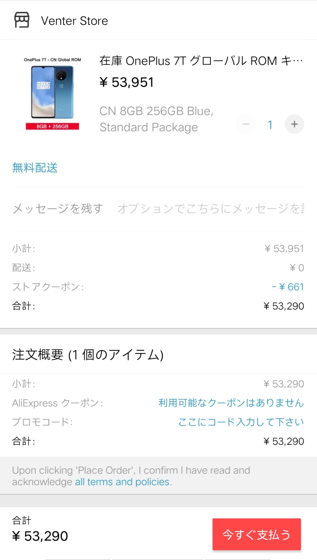Viewport: 317px width, 560px height.
Task: Open the all terms and policies link
Action: [x=122, y=482]
